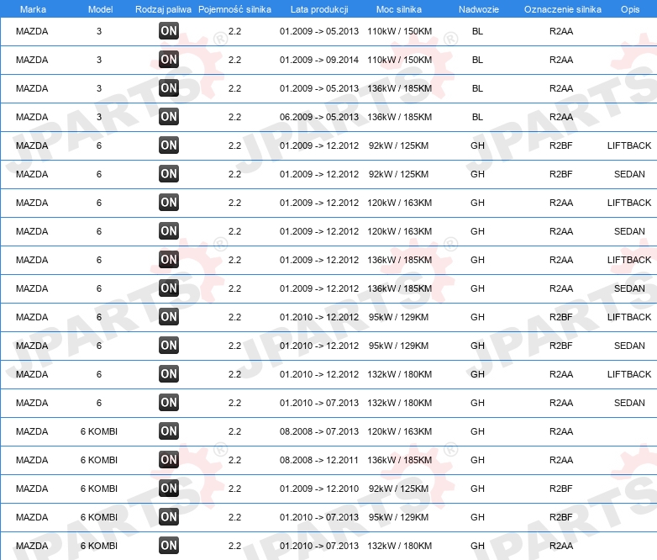Click the Moc silnika column header
The width and height of the screenshot is (657, 560).
pyautogui.click(x=399, y=9)
